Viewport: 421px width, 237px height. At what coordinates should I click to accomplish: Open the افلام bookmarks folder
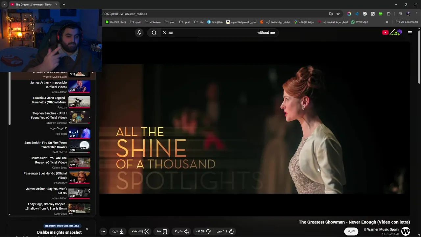coord(170,22)
